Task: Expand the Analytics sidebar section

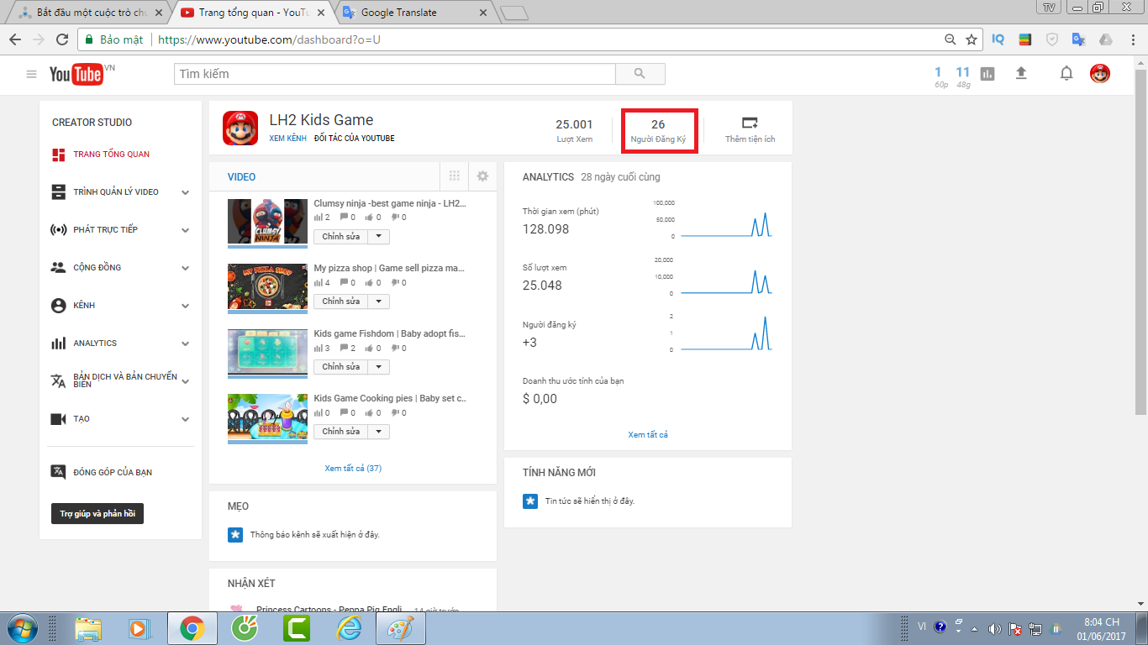Action: tap(185, 343)
